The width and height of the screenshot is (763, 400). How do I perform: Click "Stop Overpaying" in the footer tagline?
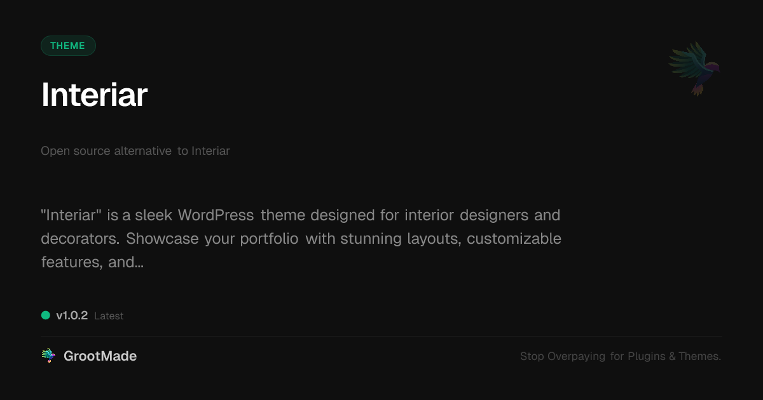(563, 356)
